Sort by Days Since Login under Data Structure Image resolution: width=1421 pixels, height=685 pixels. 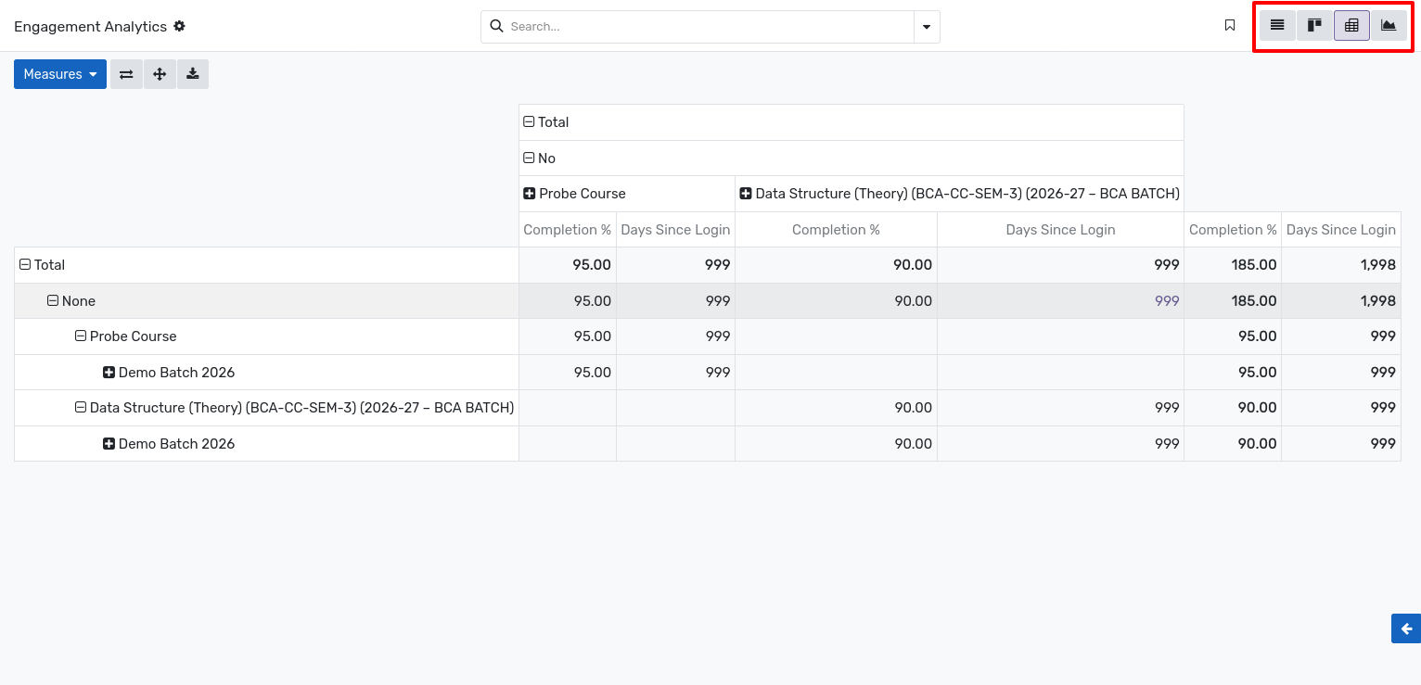click(x=1060, y=230)
